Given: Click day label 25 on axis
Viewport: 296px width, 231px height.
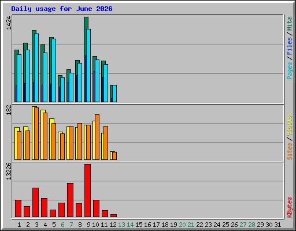Looking at the screenshot, I should pos(225,225).
